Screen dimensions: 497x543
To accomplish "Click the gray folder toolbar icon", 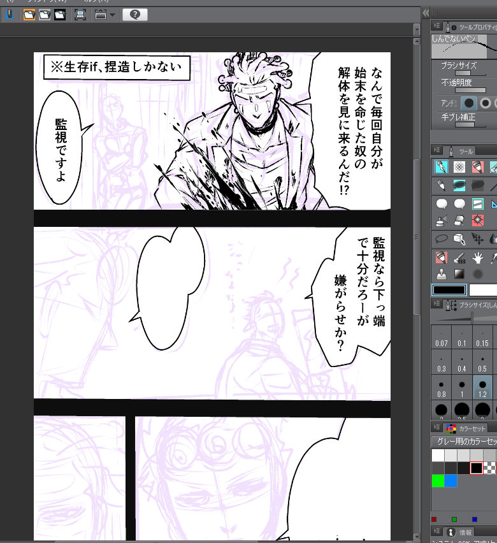I will point(45,15).
